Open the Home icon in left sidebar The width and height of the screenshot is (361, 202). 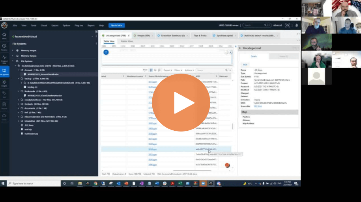(4, 36)
